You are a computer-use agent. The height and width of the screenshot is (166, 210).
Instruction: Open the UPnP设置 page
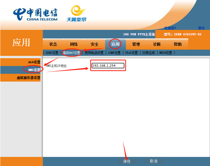click(131, 53)
